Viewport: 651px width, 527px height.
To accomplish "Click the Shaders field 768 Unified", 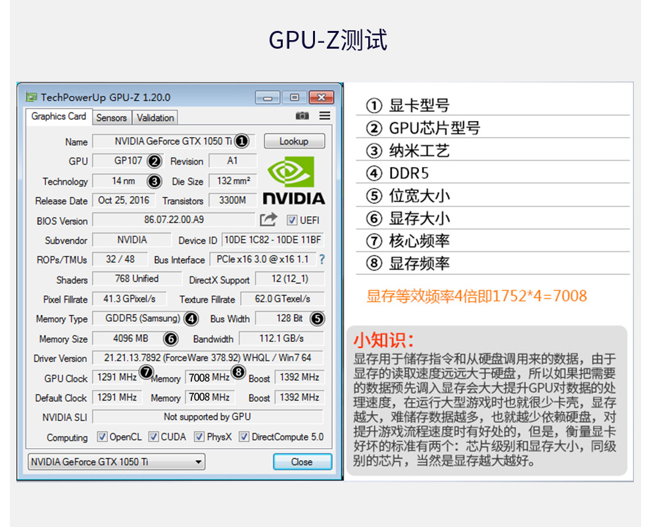I will [137, 279].
